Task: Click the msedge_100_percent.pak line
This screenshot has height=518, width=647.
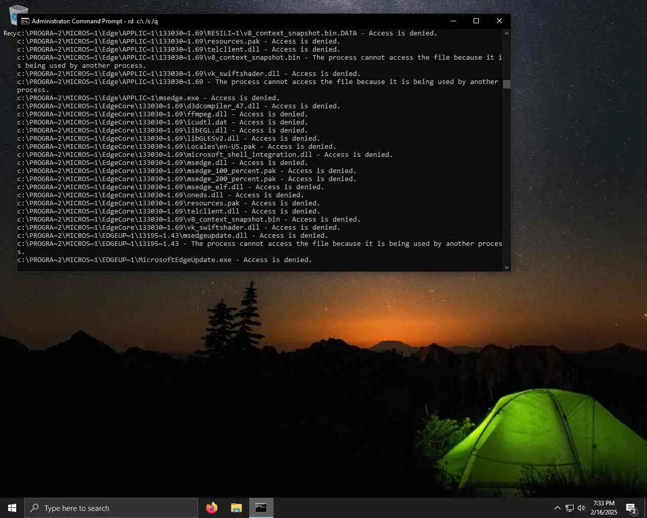Action: pos(187,171)
